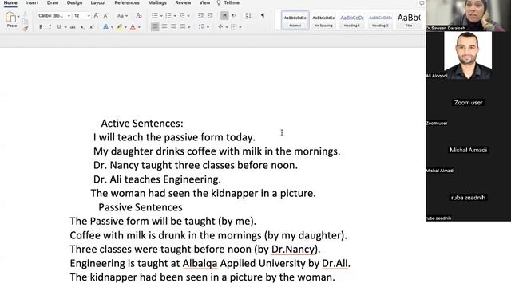Select the Format Painter brush
This screenshot has height=287, width=511.
coord(25,29)
